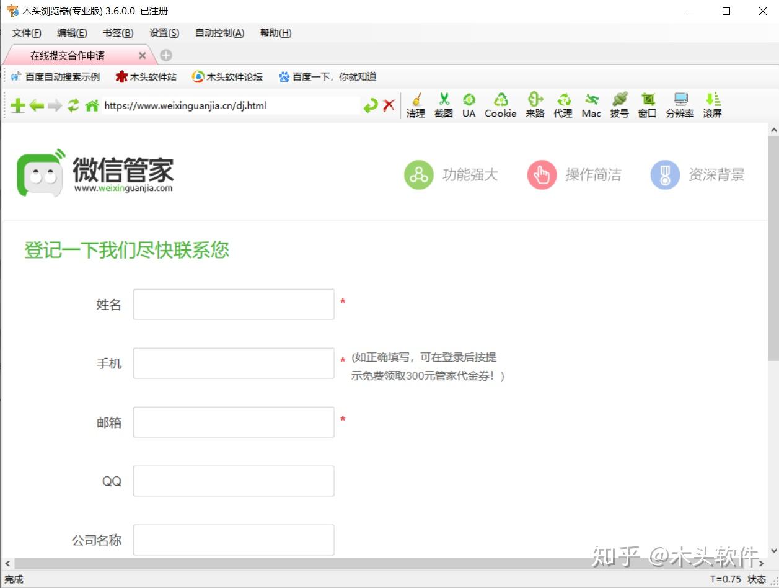Click the 状态 status bar entry
Screen dimensions: 779x588
(x=757, y=579)
